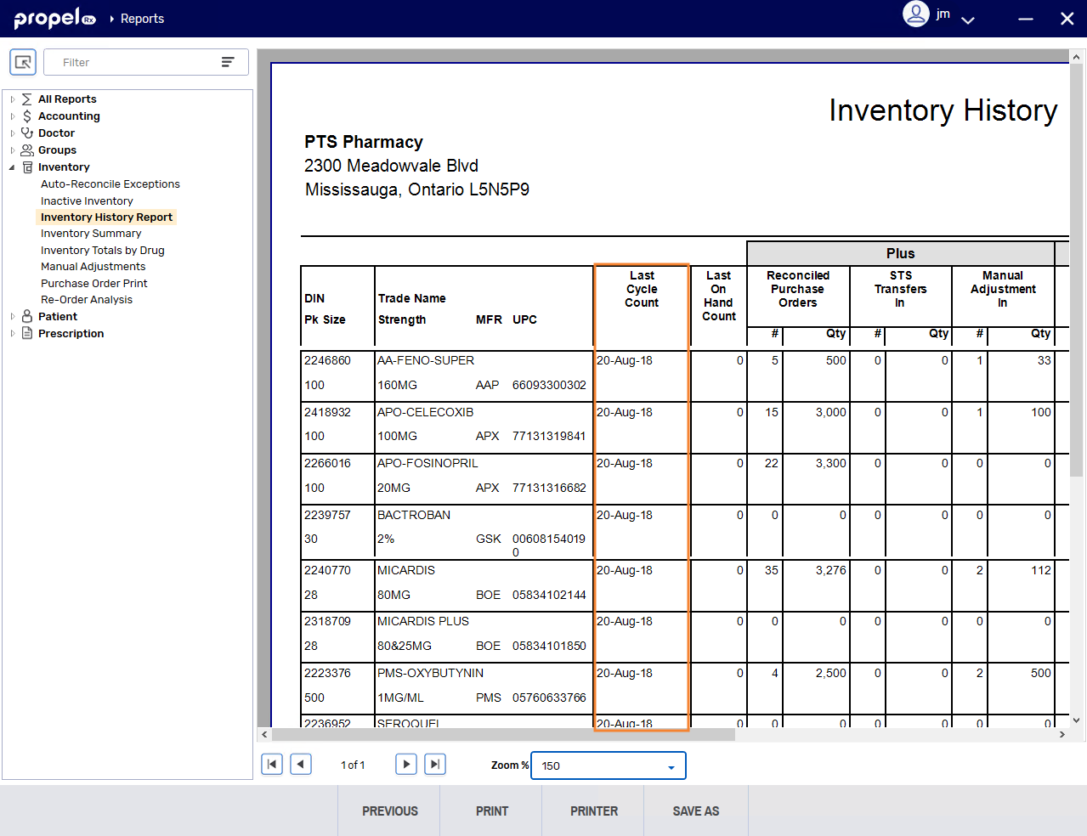Viewport: 1087px width, 836px height.
Task: Click the dollar sign Accounting icon
Action: tap(27, 116)
